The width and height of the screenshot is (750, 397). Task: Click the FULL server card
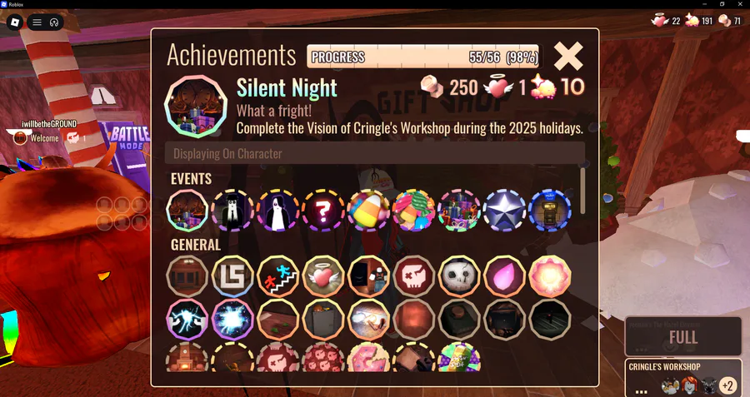(x=683, y=336)
